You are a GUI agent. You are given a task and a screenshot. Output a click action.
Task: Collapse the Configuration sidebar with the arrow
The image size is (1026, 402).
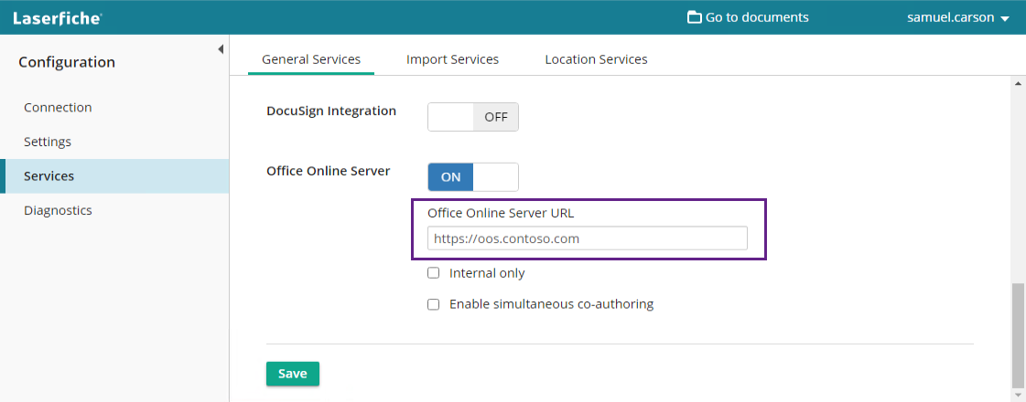pos(221,49)
